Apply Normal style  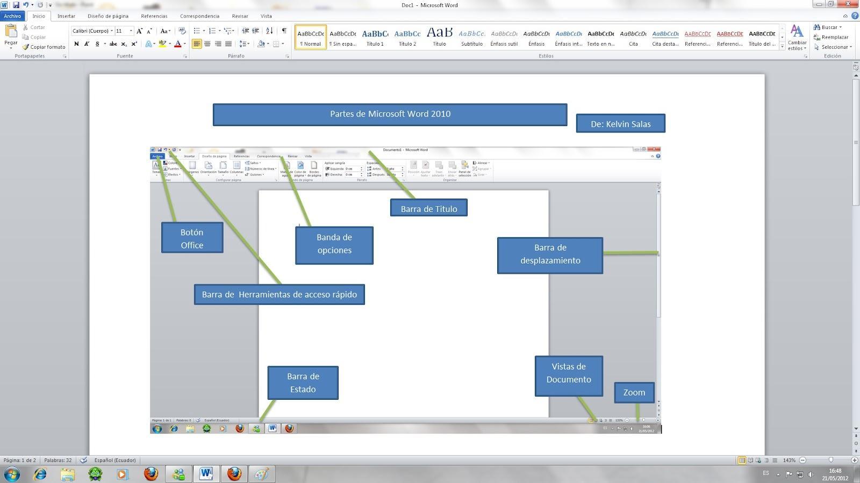[311, 37]
